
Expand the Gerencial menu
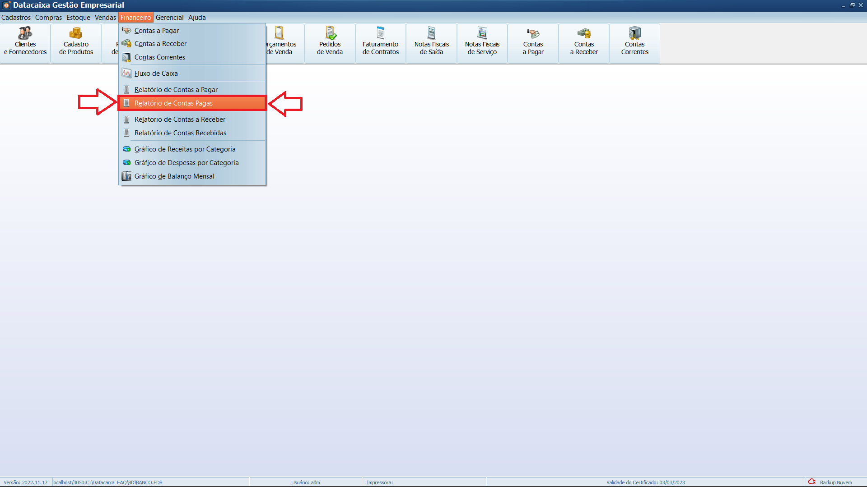[x=169, y=18]
